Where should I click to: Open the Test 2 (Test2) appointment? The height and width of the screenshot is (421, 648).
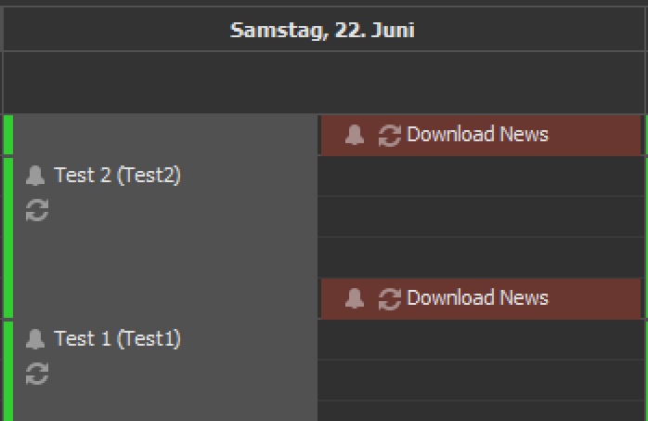click(x=117, y=175)
